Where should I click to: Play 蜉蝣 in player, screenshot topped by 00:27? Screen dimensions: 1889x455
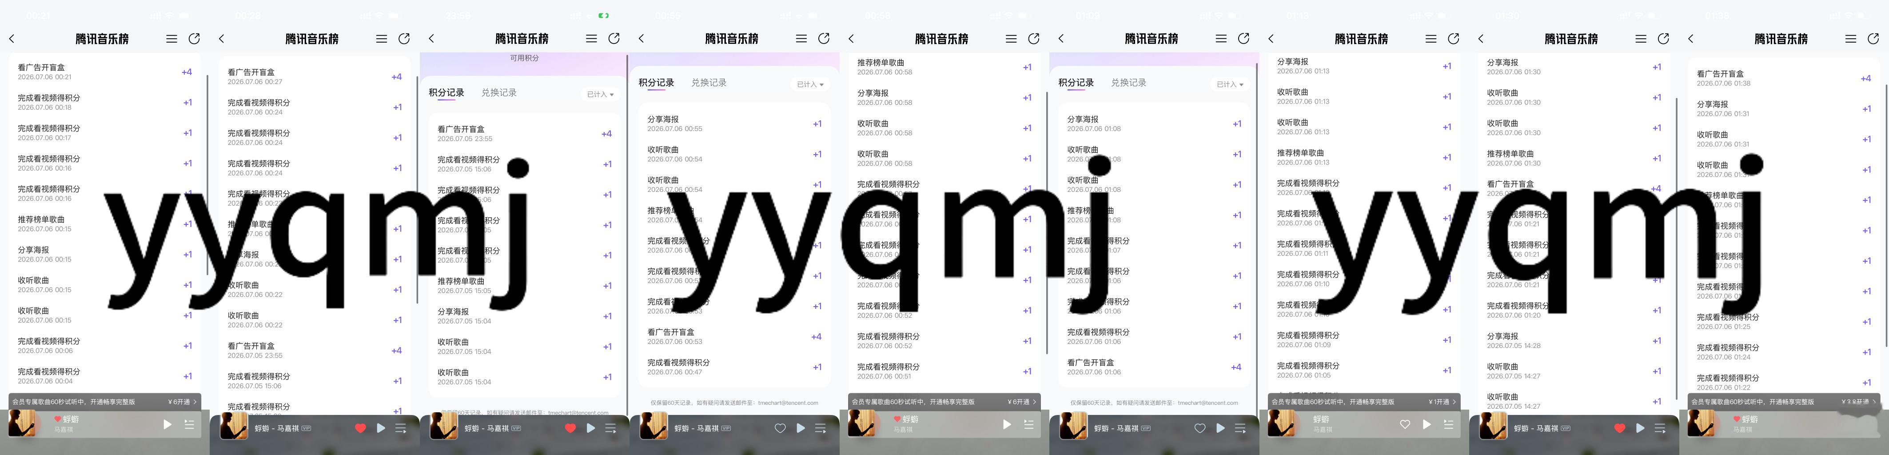(x=381, y=428)
